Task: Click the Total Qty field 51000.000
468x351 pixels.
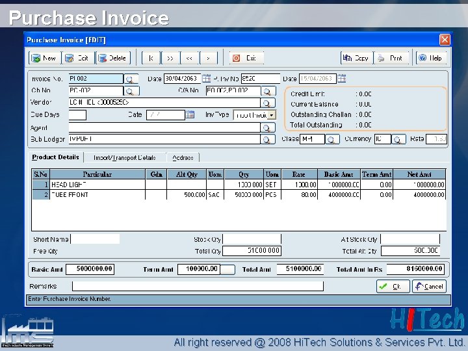Action: point(252,251)
